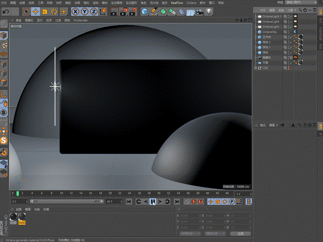Click the blue Cube primitive icon
The width and height of the screenshot is (323, 242).
pyautogui.click(x=145, y=12)
